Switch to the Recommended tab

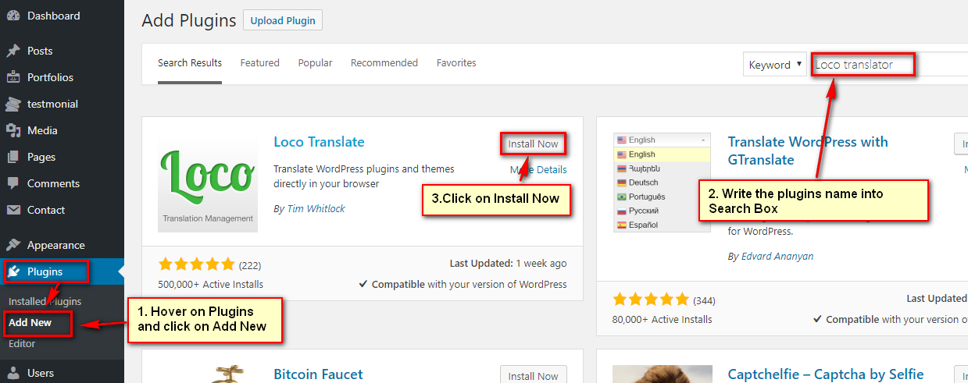(384, 63)
